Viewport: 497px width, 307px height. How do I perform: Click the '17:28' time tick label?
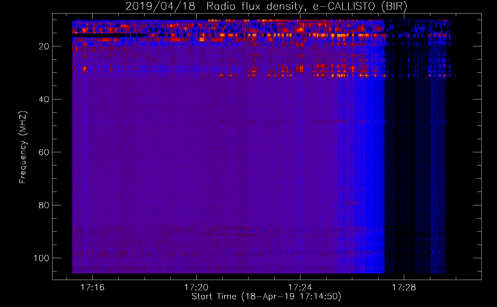[x=404, y=288]
